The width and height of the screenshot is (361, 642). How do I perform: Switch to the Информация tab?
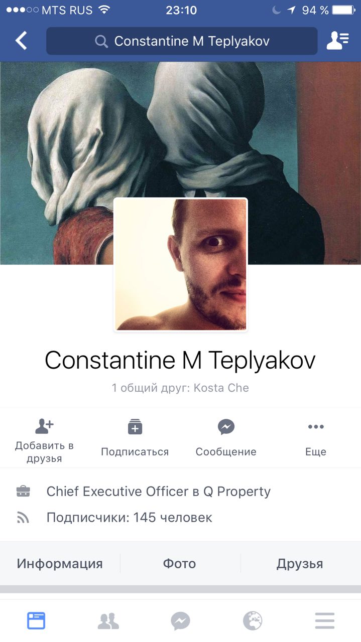[60, 563]
